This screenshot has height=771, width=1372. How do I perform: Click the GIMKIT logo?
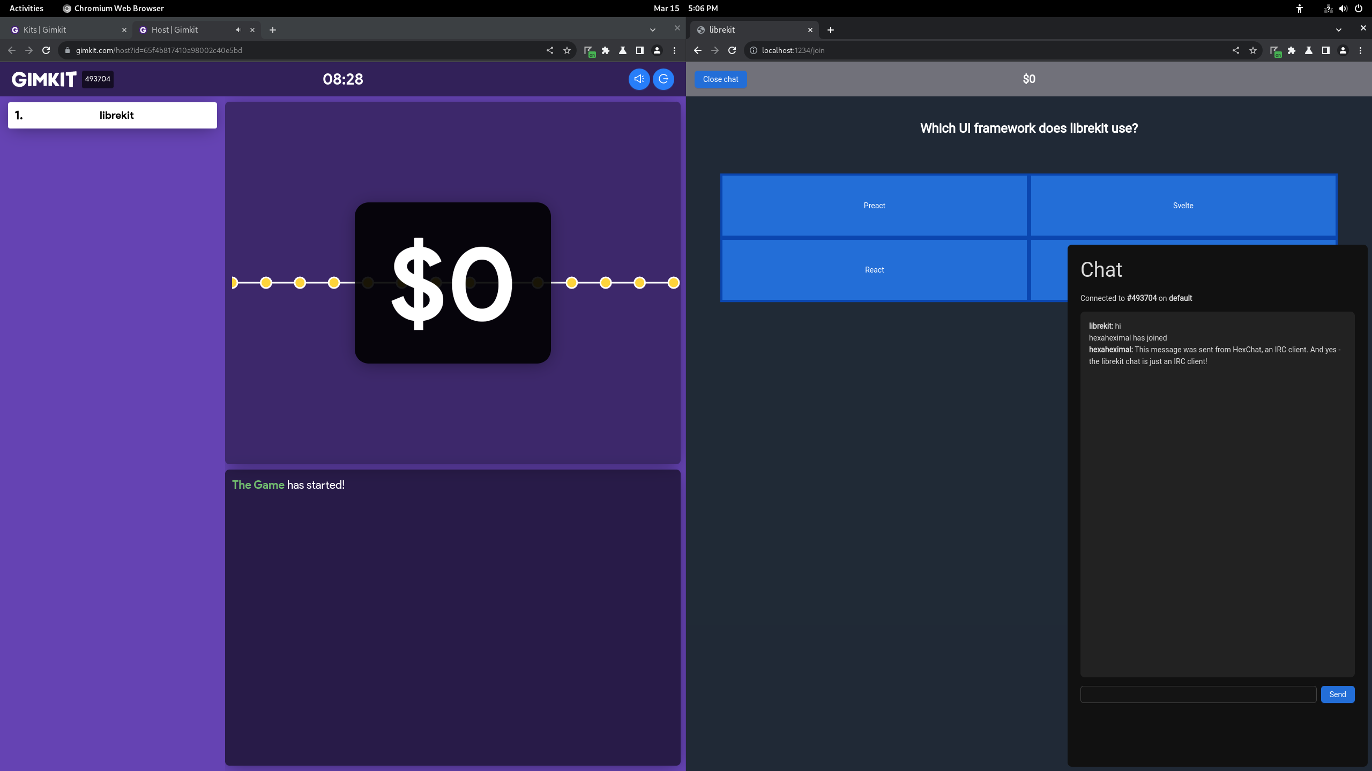pyautogui.click(x=44, y=79)
